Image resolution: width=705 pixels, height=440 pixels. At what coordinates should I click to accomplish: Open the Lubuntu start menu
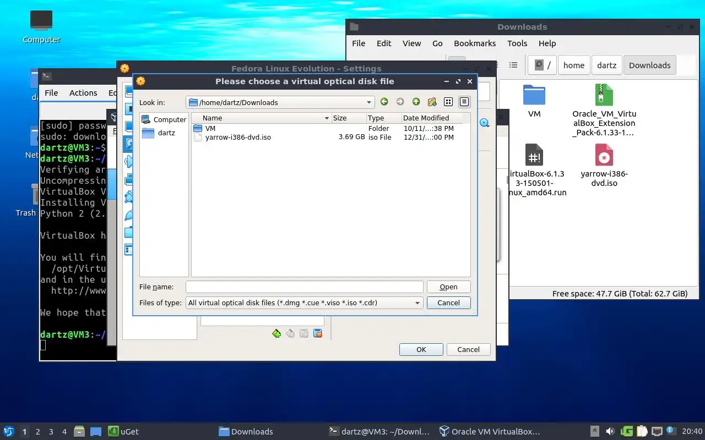[x=9, y=431]
